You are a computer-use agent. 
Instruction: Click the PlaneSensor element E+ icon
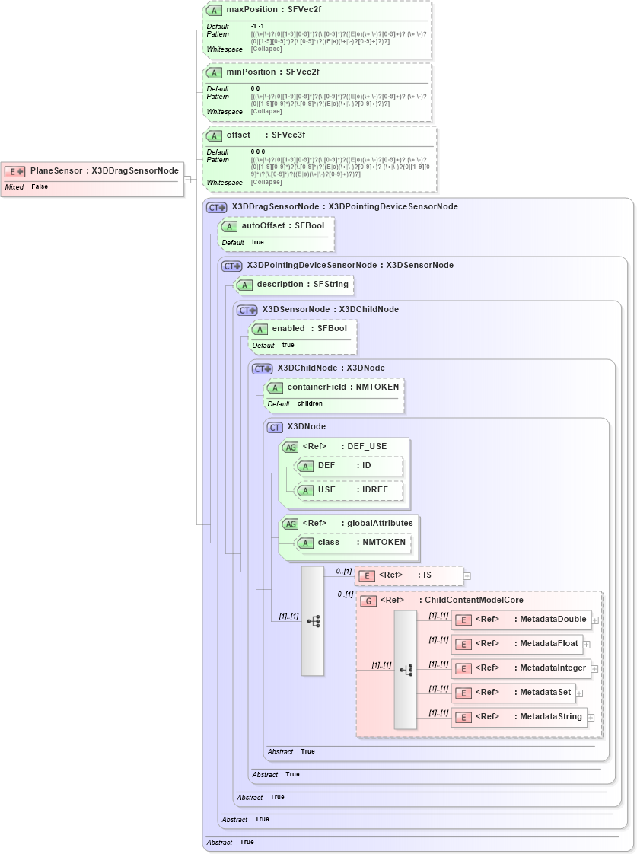pos(14,171)
